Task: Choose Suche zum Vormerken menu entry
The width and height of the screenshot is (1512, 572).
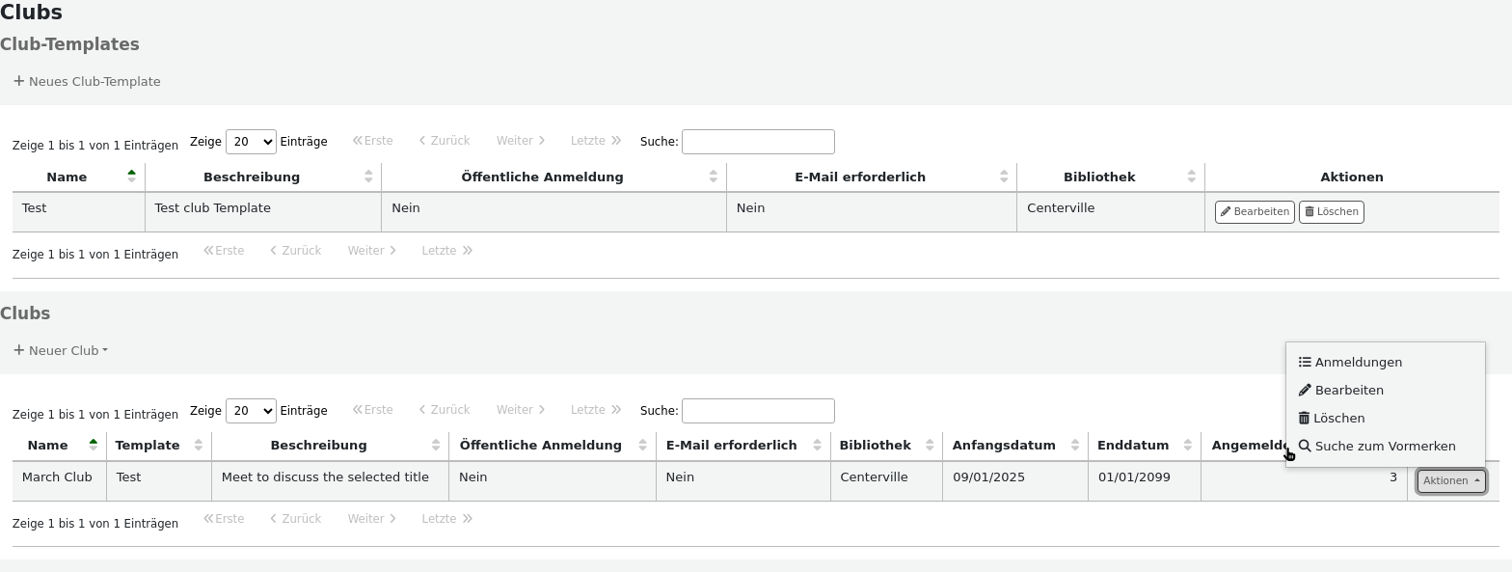Action: click(1385, 446)
